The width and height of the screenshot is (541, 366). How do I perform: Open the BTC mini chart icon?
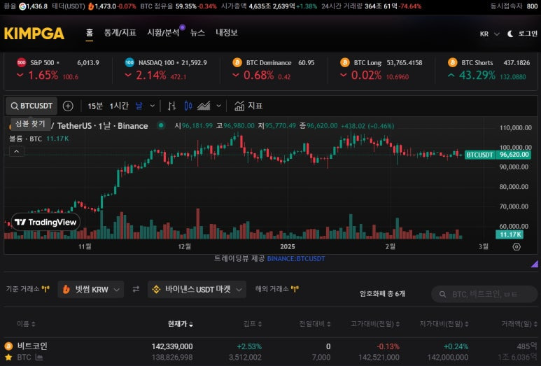coord(39,358)
